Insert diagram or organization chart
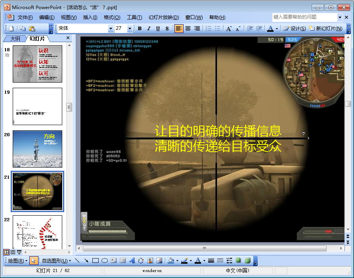 (x=141, y=261)
